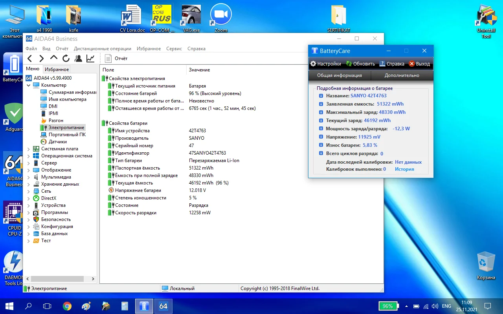
Task: Open the user management toolbar icon
Action: (x=78, y=58)
